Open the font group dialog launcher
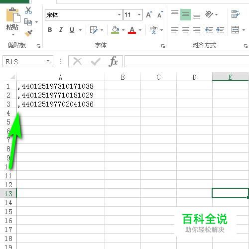 (x=163, y=46)
